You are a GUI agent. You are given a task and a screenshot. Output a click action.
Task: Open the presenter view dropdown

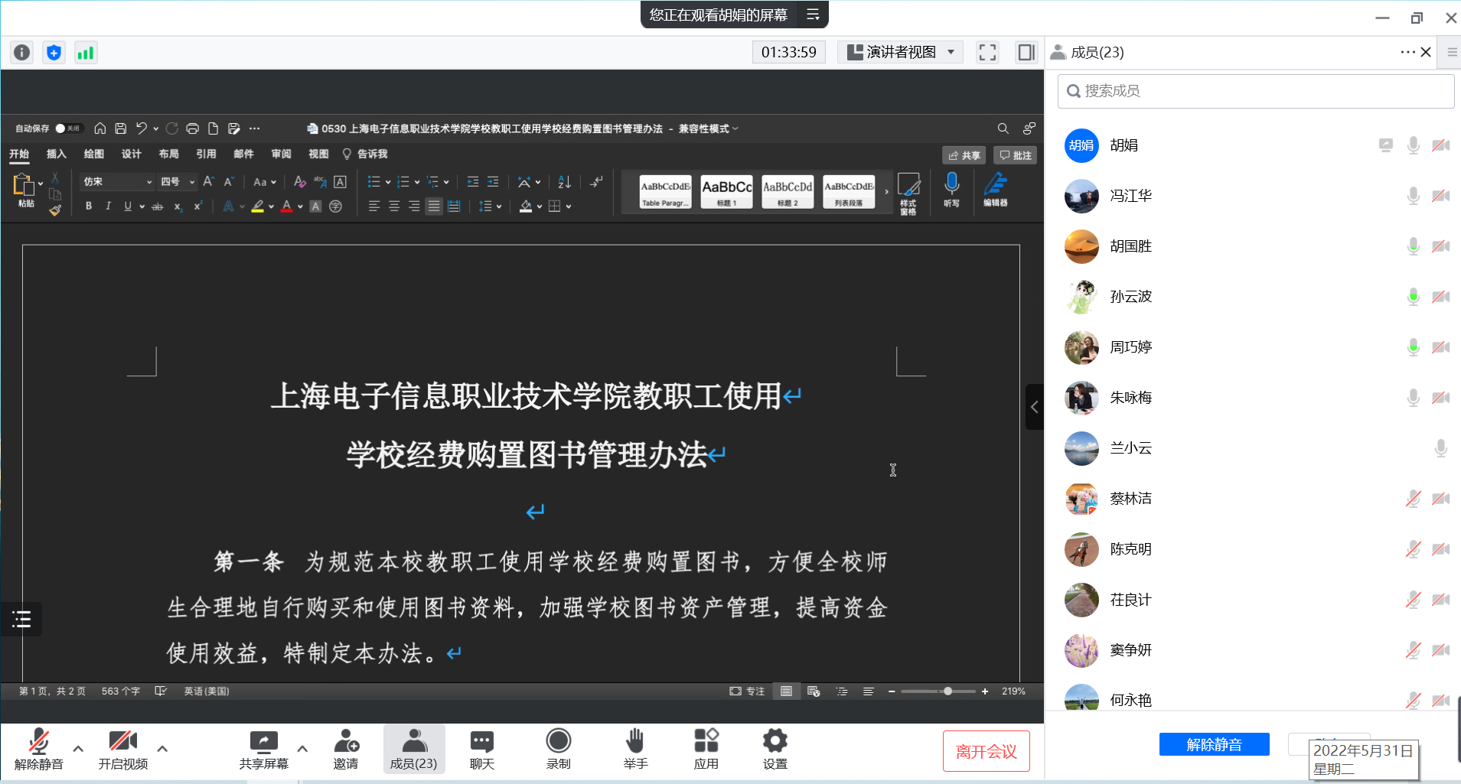pyautogui.click(x=902, y=52)
